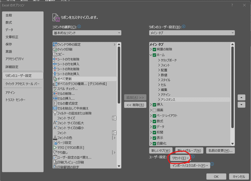Expand the 自動化 tab node
This screenshot has width=251, height=181.
pos(151,143)
